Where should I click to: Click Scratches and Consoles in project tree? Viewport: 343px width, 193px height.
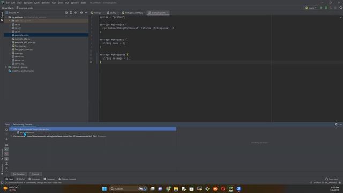tap(23, 71)
